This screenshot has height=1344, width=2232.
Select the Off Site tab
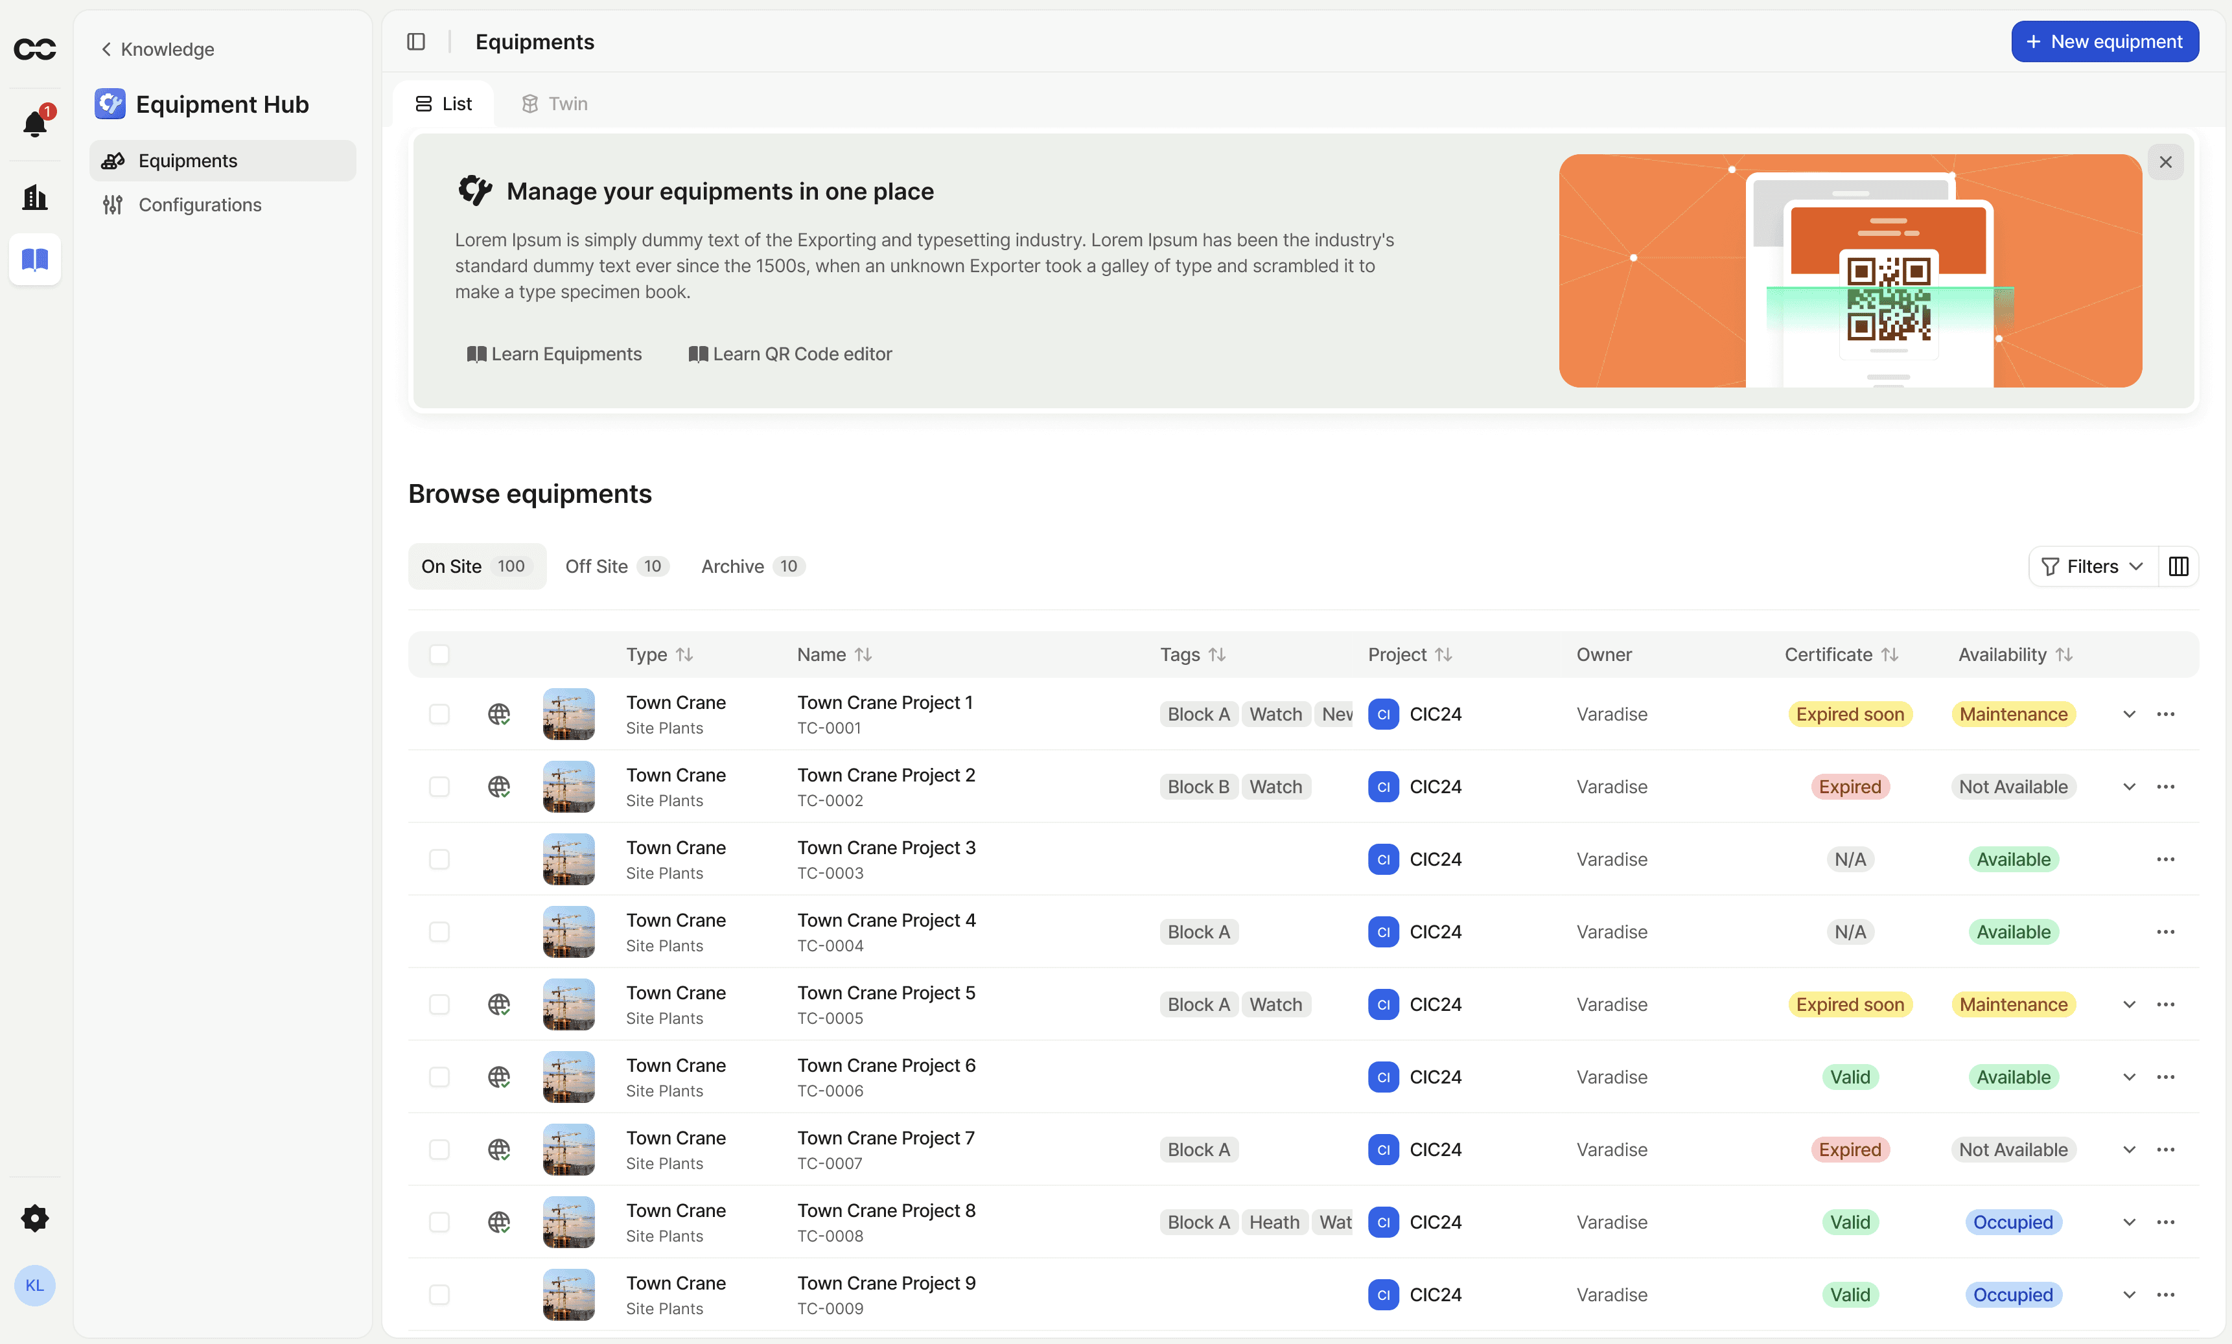pos(616,566)
